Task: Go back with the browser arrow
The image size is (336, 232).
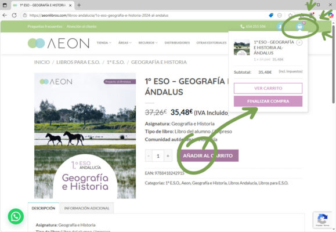Action: tap(5, 15)
